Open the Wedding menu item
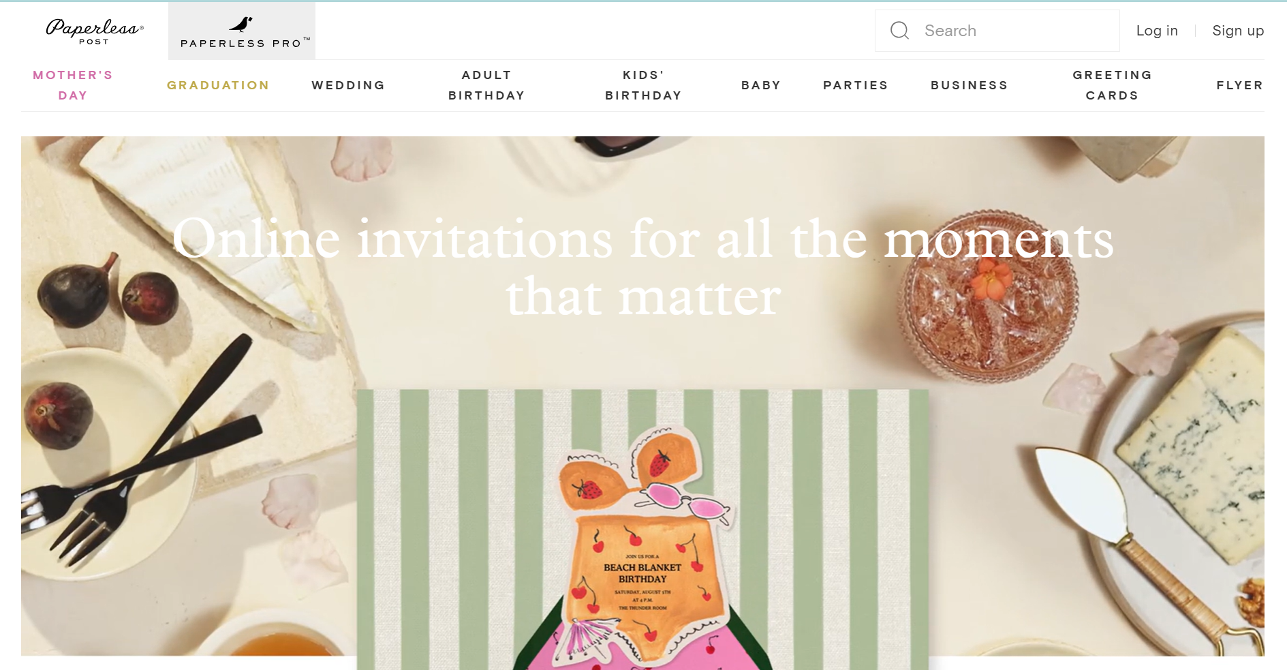Image resolution: width=1287 pixels, height=670 pixels. pyautogui.click(x=348, y=85)
